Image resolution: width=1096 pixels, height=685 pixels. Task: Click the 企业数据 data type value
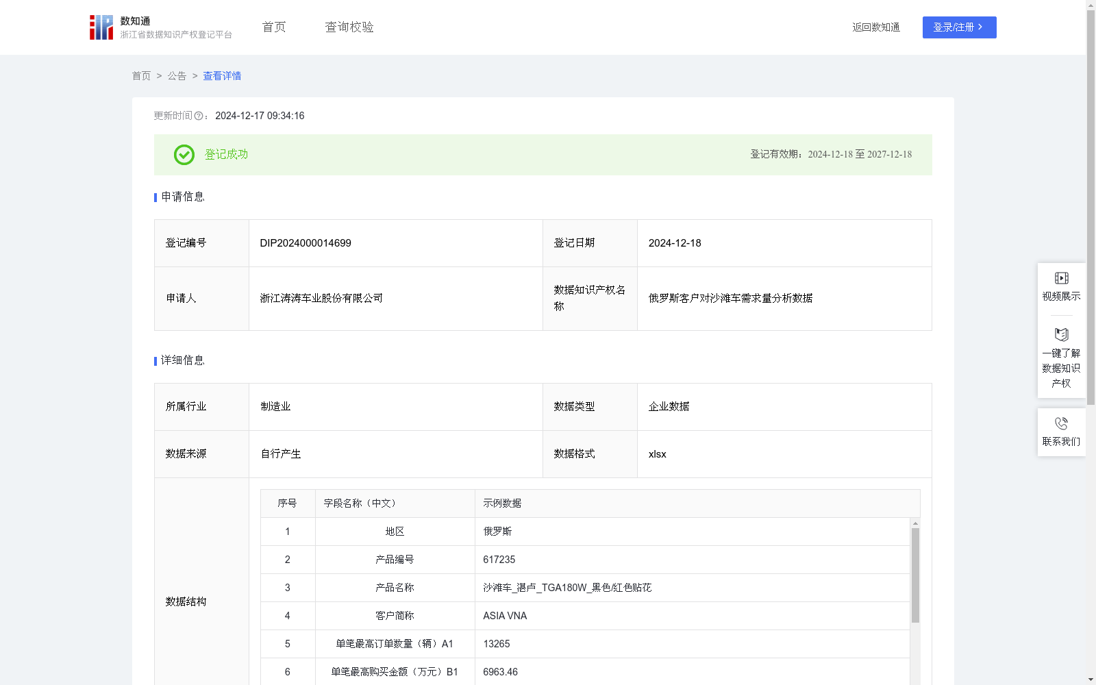click(x=669, y=406)
